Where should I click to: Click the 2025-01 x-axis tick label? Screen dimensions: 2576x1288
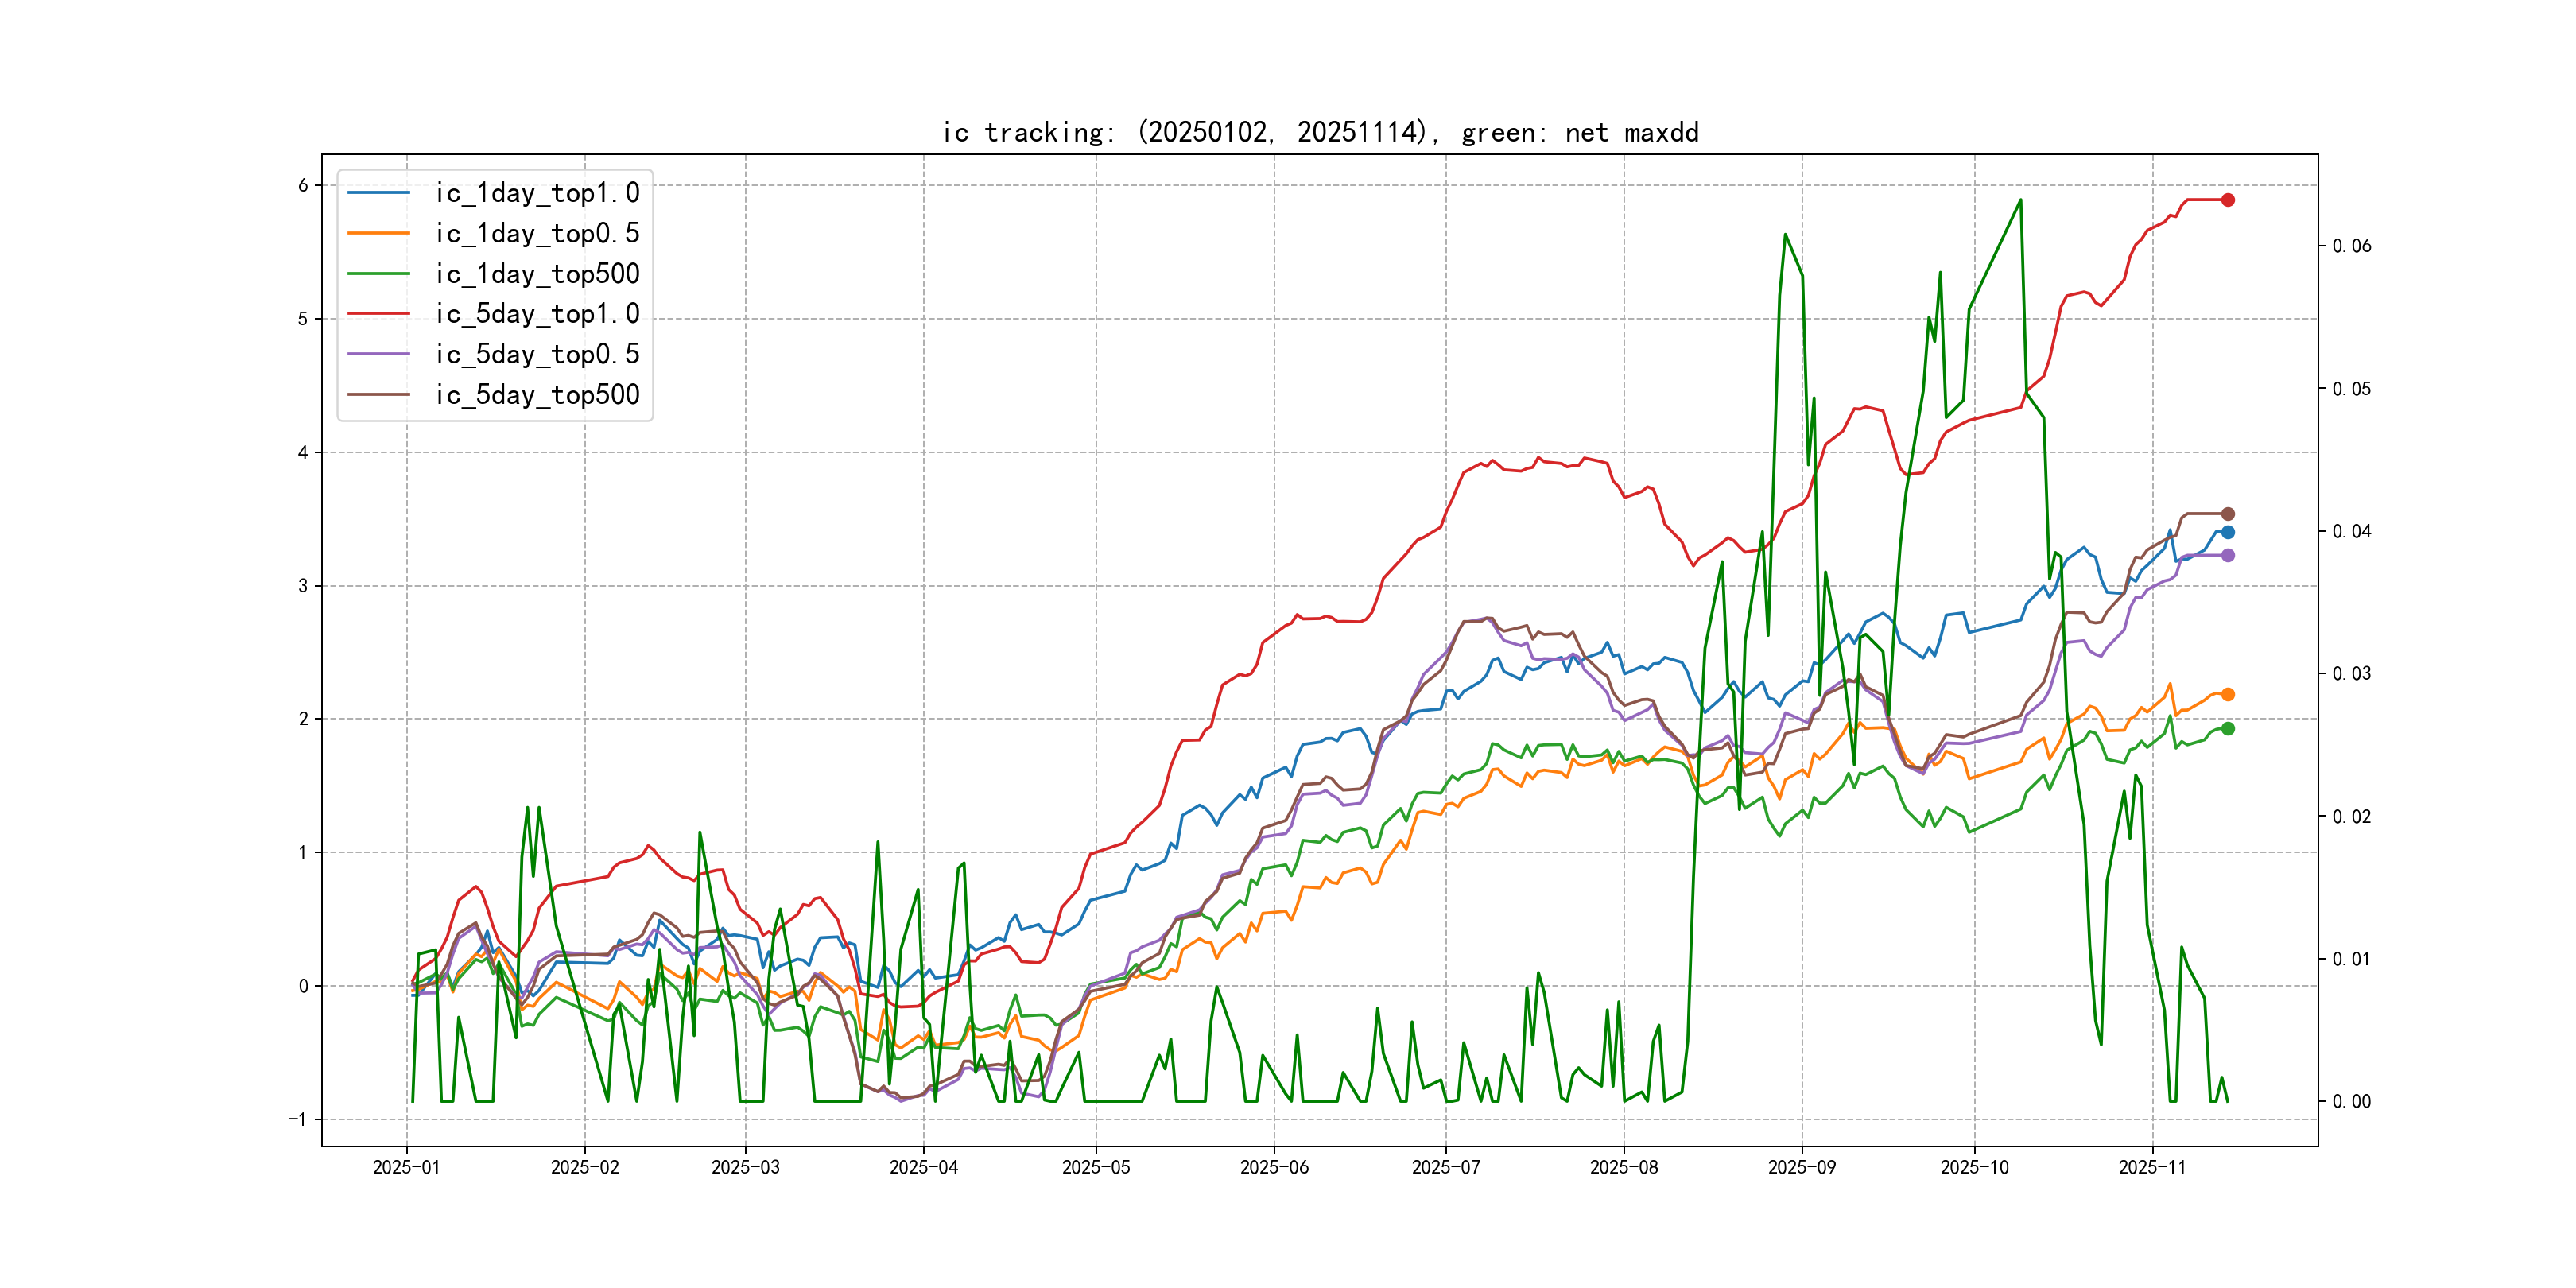pyautogui.click(x=406, y=1167)
